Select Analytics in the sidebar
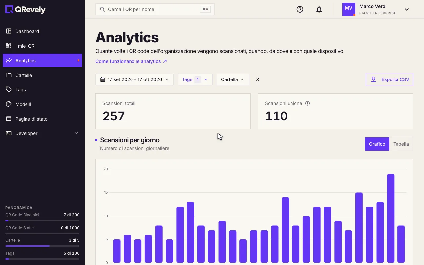The width and height of the screenshot is (424, 265). coord(42,61)
